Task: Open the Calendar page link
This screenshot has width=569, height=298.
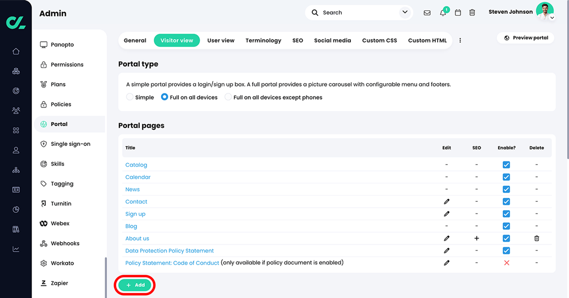Action: 137,177
